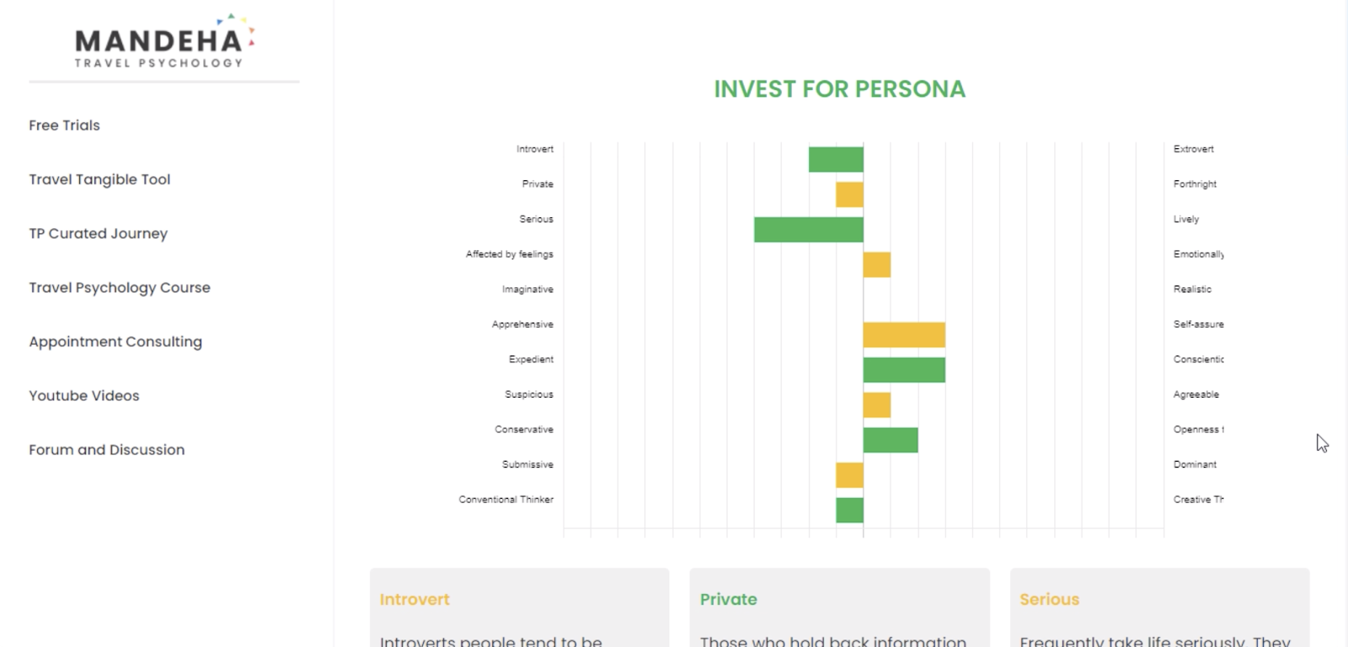Click the Extrovert axis label

(1193, 149)
